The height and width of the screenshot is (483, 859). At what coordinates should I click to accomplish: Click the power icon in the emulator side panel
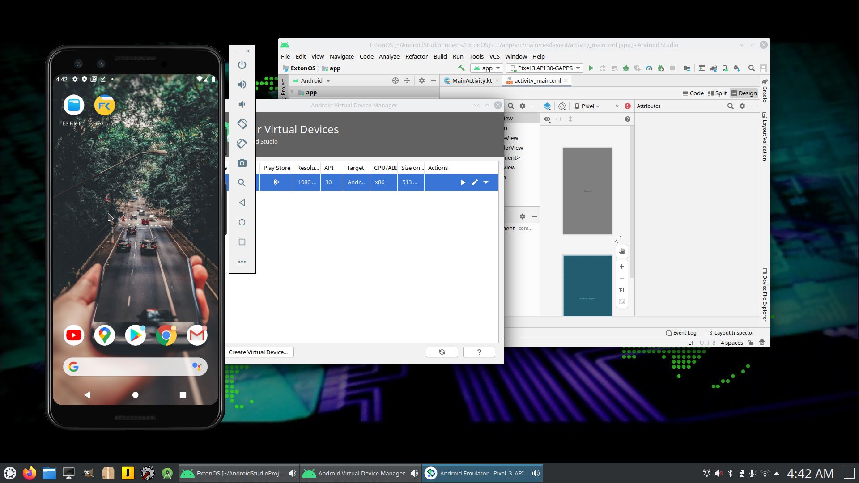pos(242,65)
